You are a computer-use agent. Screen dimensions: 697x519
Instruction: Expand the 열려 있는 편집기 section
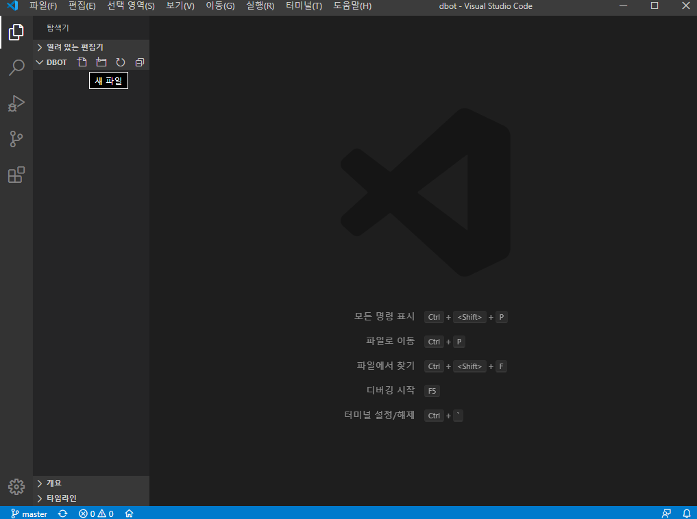click(x=91, y=47)
